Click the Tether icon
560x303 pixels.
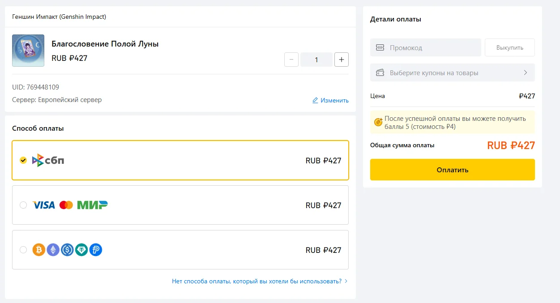[81, 250]
